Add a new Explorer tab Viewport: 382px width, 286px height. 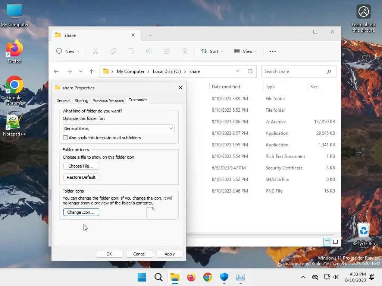(150, 35)
